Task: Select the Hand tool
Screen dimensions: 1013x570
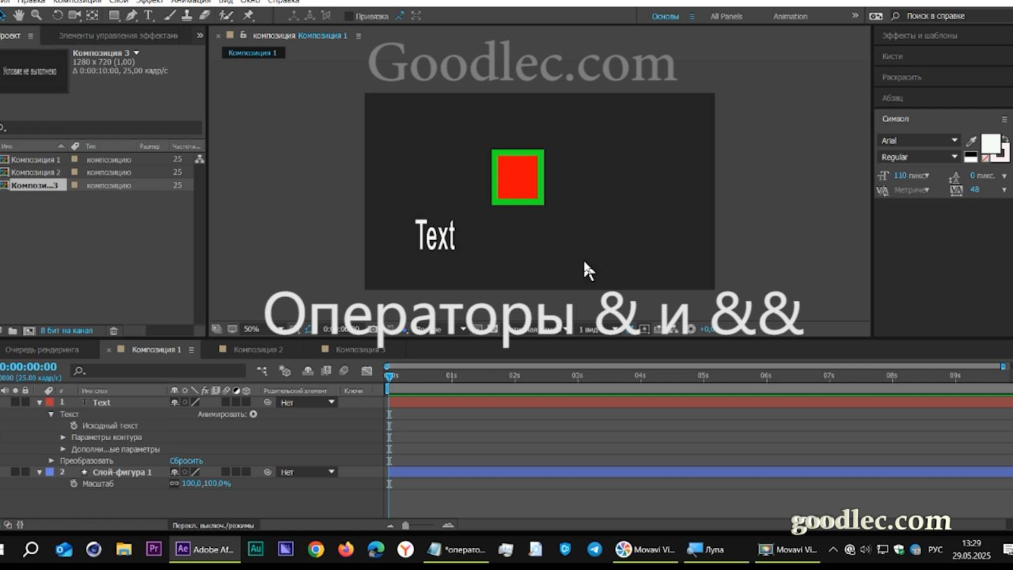Action: pyautogui.click(x=18, y=16)
